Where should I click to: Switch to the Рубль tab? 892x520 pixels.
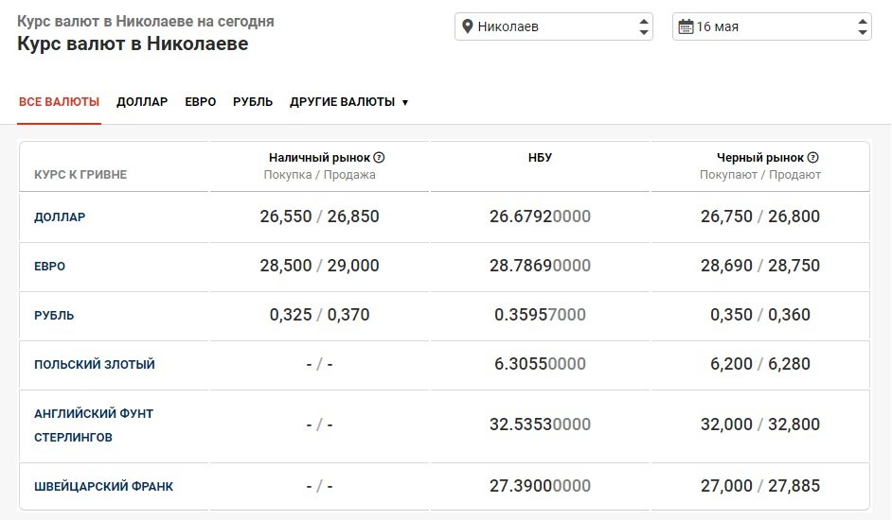(253, 102)
